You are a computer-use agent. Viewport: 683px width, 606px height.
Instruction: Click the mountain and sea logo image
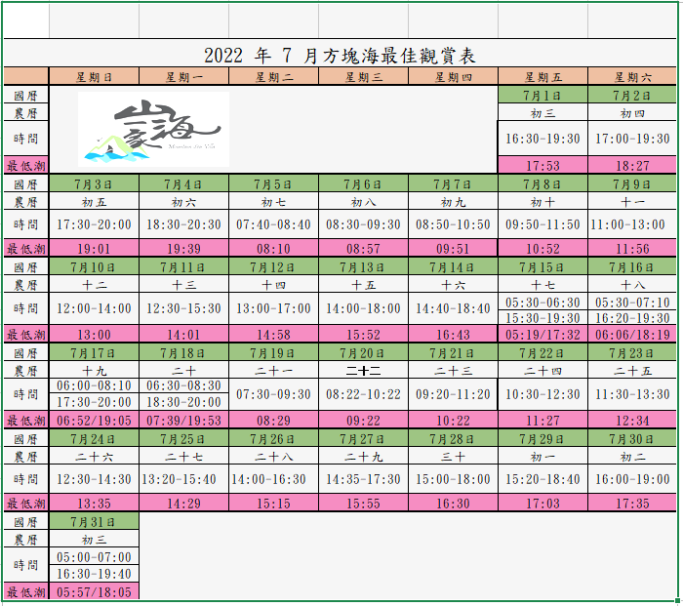154,129
